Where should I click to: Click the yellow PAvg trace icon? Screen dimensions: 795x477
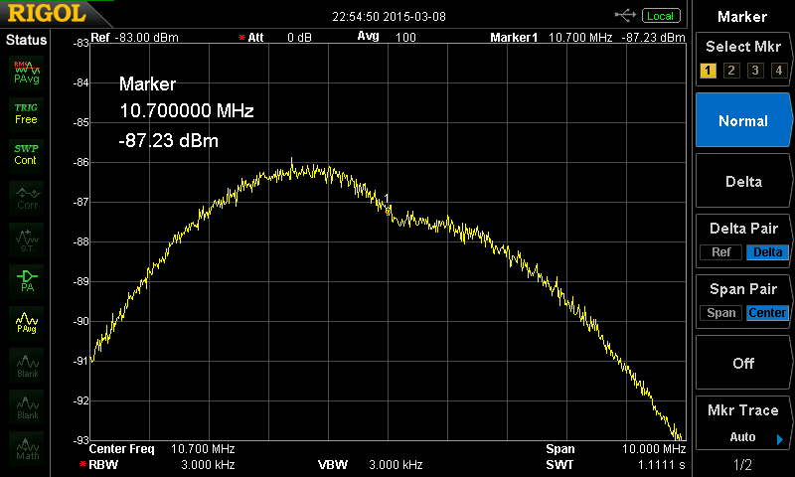point(27,323)
